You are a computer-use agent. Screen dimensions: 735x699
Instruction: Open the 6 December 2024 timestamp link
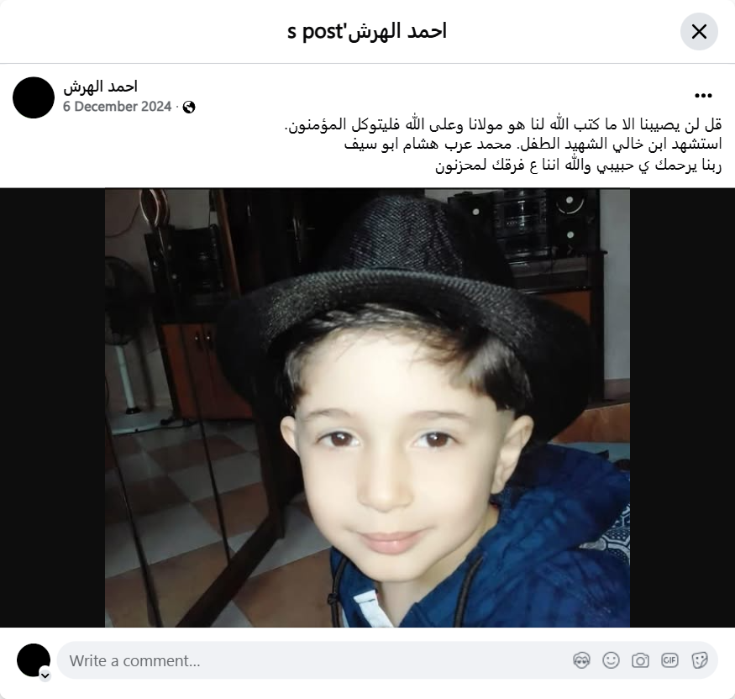point(118,107)
